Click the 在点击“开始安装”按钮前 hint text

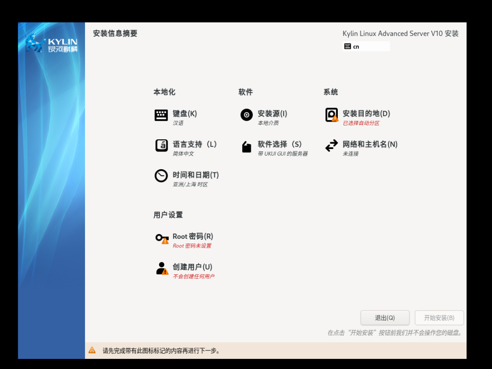(395, 332)
